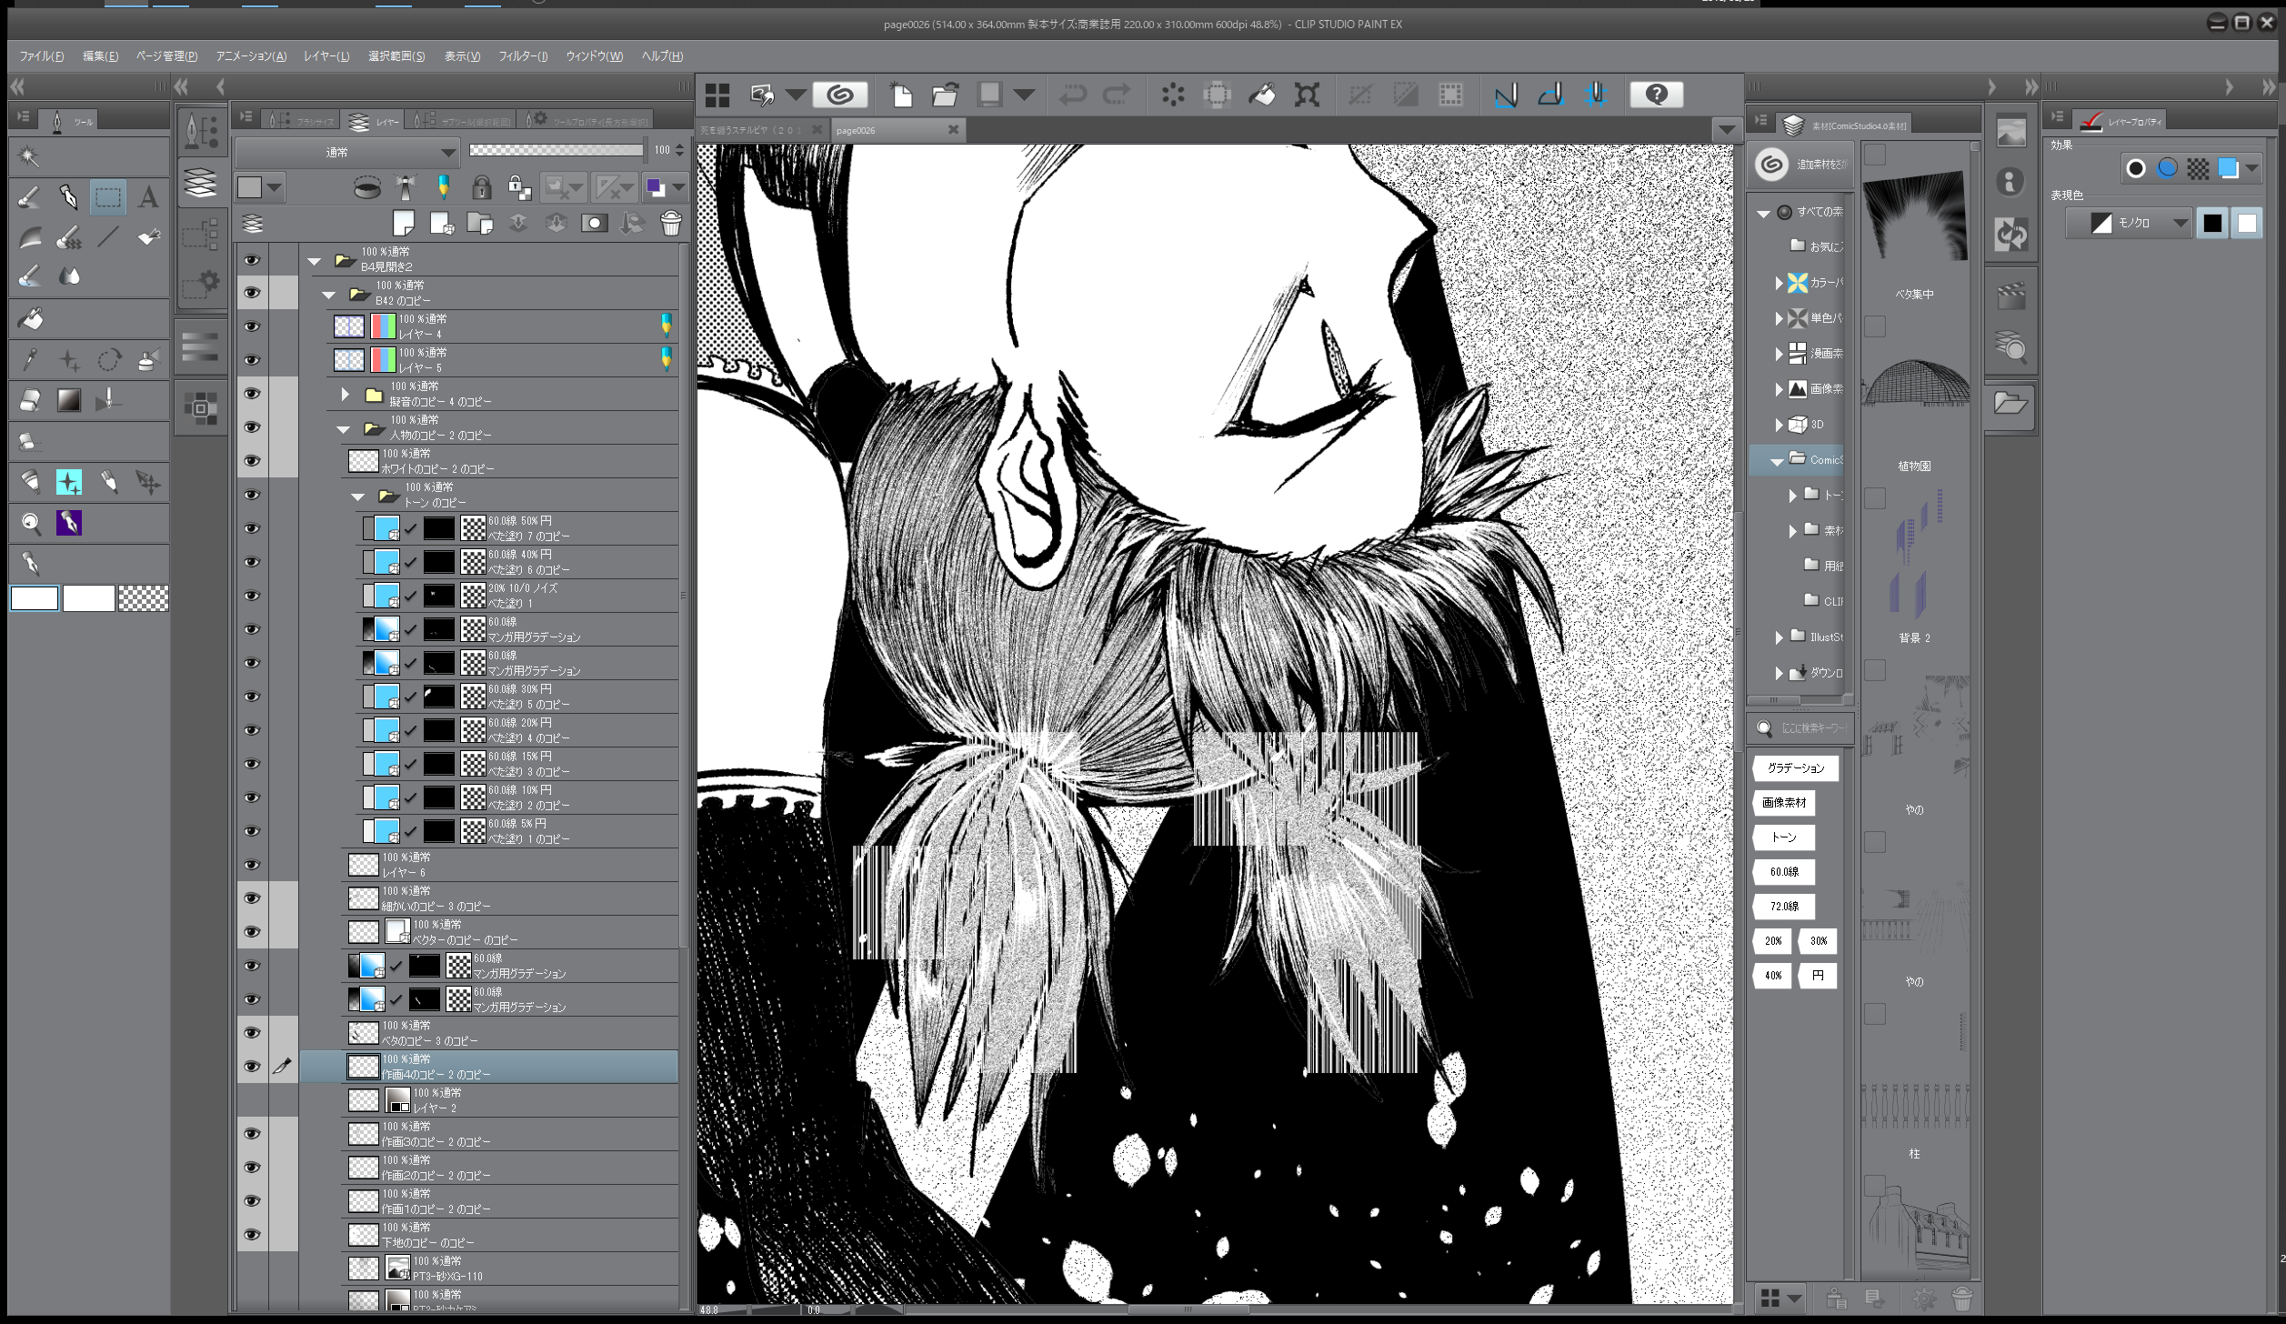Click the Open file icon in command bar
This screenshot has width=2286, height=1324.
pyautogui.click(x=946, y=95)
